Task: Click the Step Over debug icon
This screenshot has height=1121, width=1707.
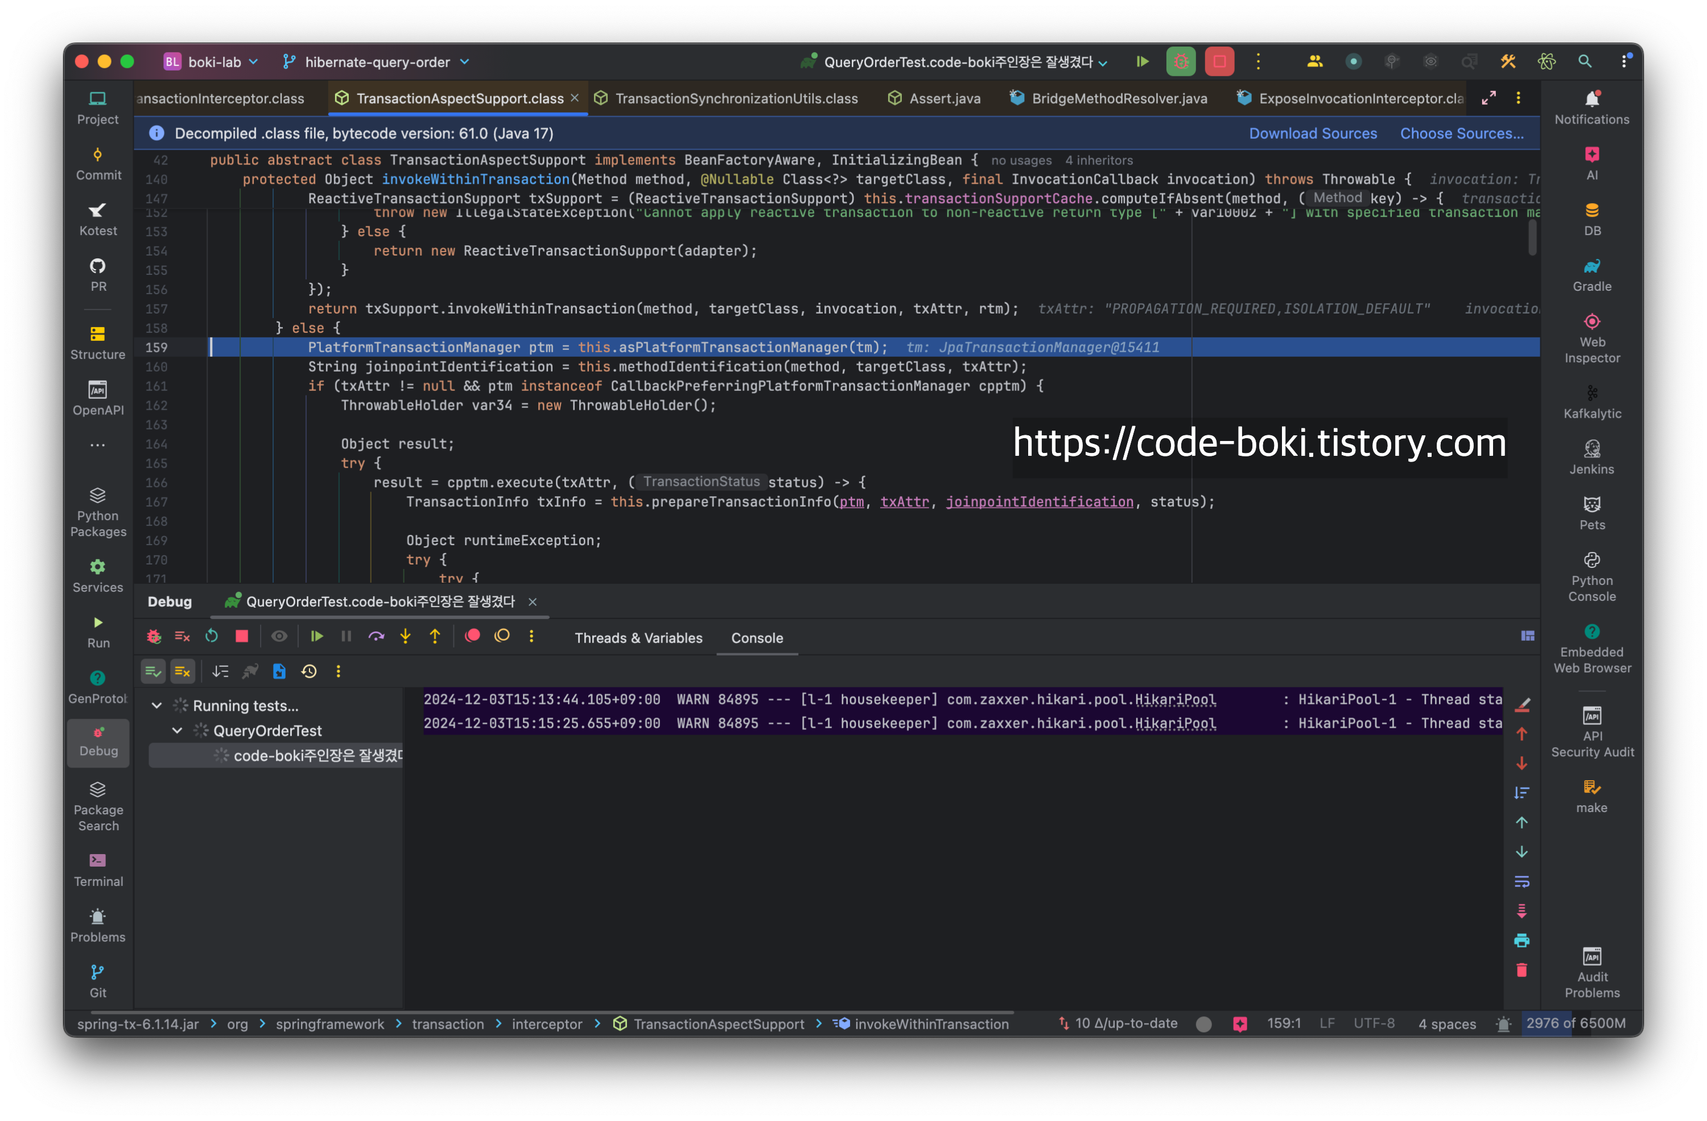Action: (376, 636)
